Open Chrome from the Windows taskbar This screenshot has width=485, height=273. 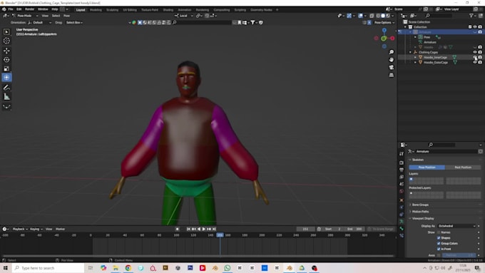point(128,268)
